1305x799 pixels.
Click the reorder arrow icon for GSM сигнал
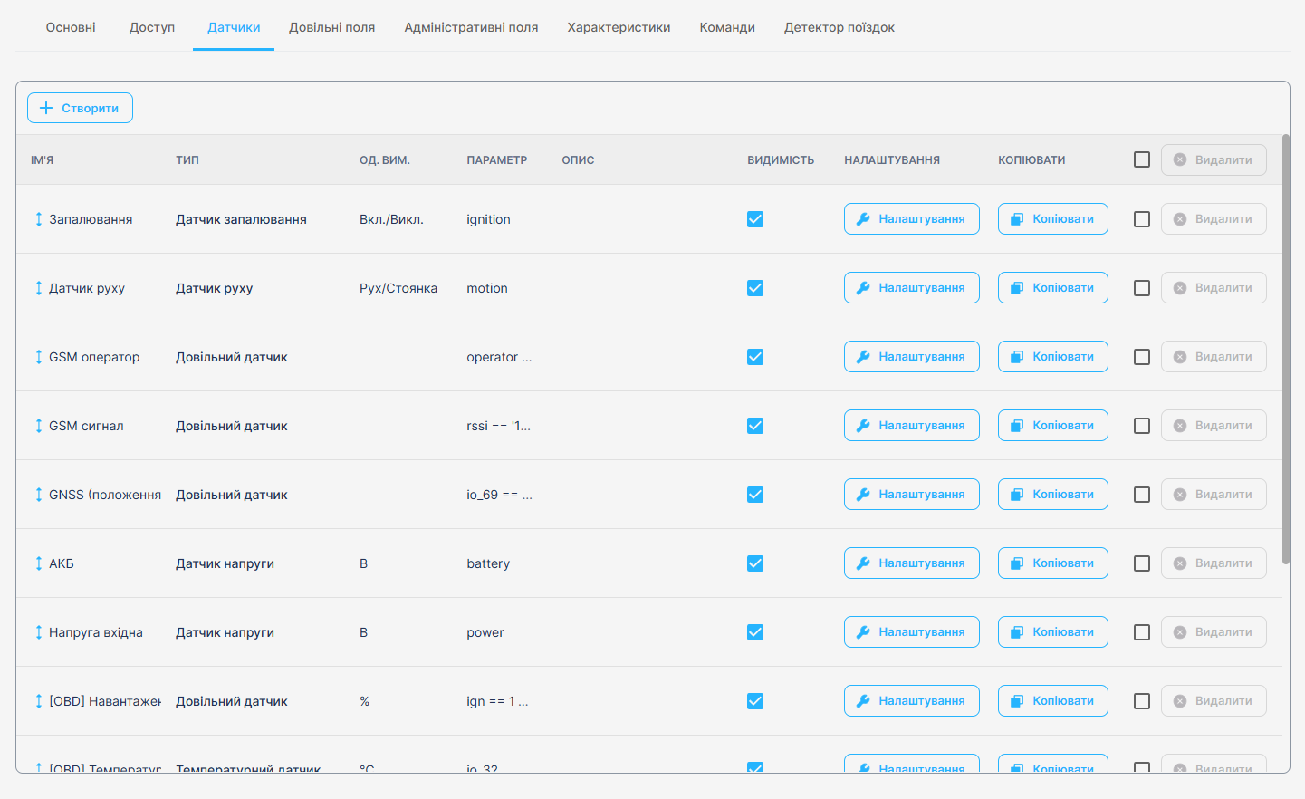point(38,426)
